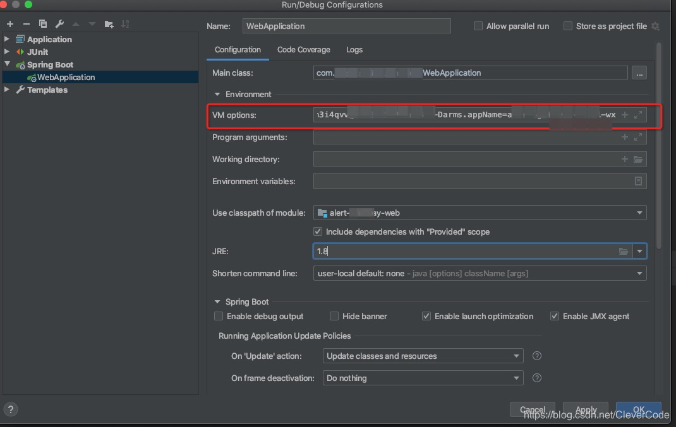Toggle Include dependencies with Provided scope
Image resolution: width=676 pixels, height=427 pixels.
318,231
